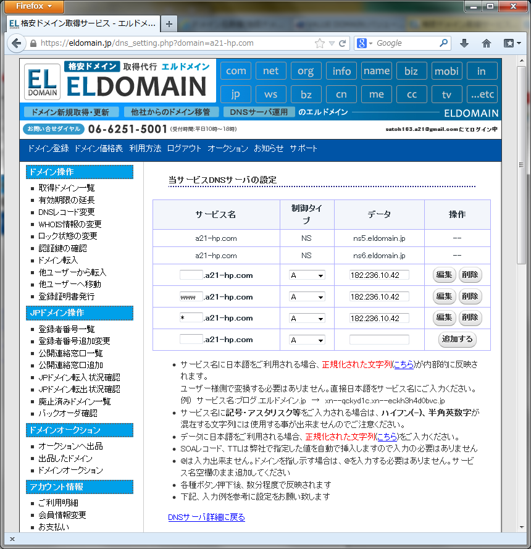Click ログアウト in the navigation bar

(184, 149)
